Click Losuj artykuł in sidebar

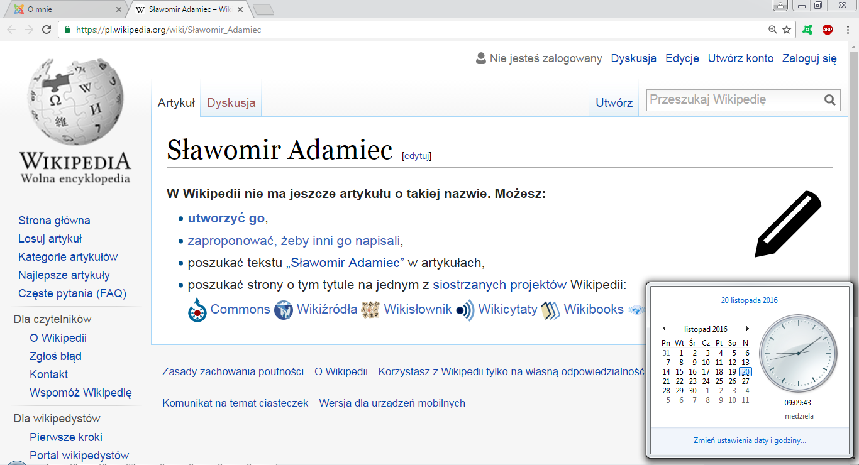tap(50, 239)
